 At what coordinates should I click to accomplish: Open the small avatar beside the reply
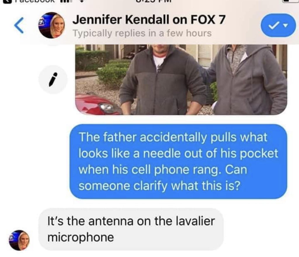(19, 240)
